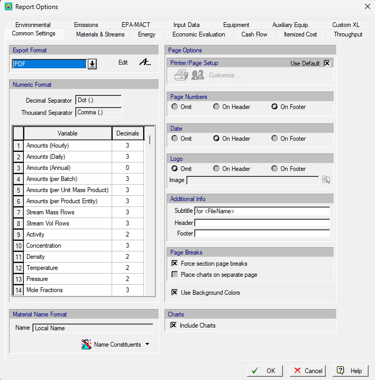Switch to the Equipment tab
The height and width of the screenshot is (380, 375).
coord(236,25)
